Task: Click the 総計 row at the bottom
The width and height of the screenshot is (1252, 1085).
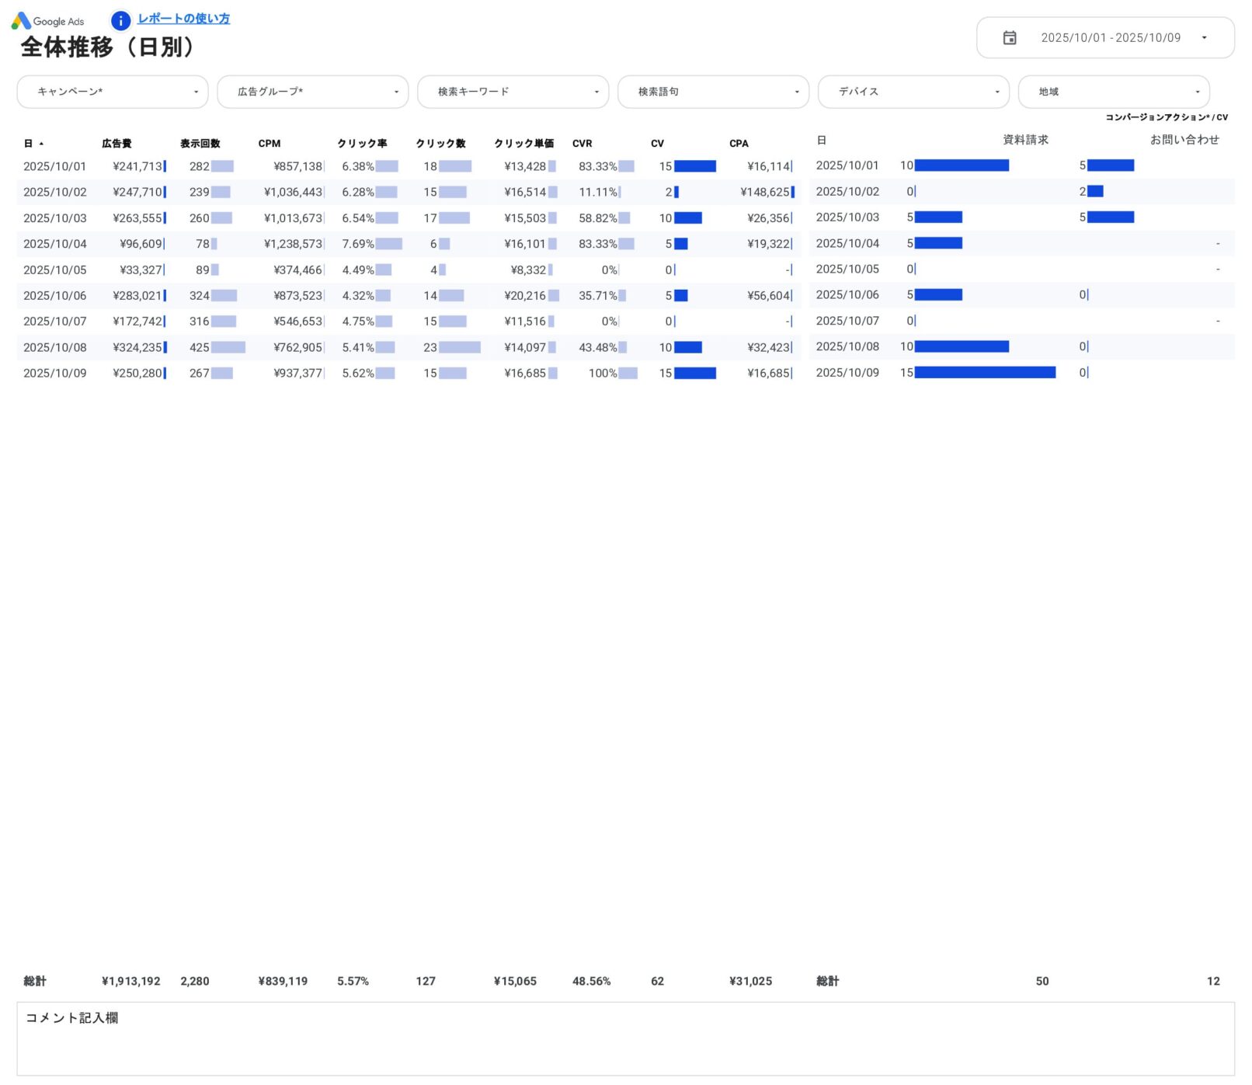Action: point(34,981)
